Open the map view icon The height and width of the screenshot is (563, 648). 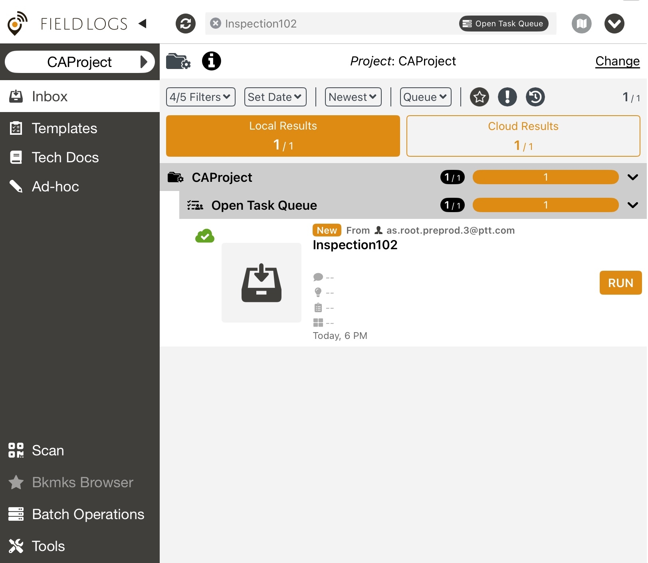coord(581,24)
